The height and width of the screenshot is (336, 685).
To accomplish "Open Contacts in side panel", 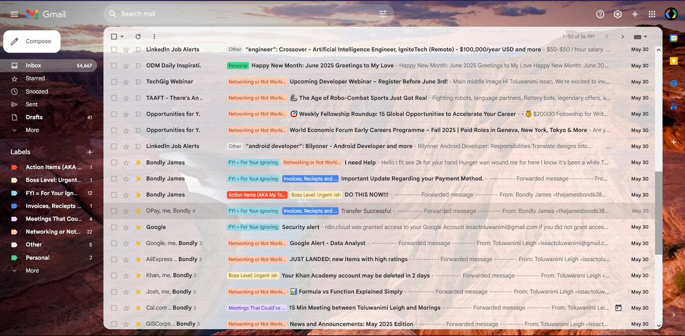I will (x=674, y=106).
